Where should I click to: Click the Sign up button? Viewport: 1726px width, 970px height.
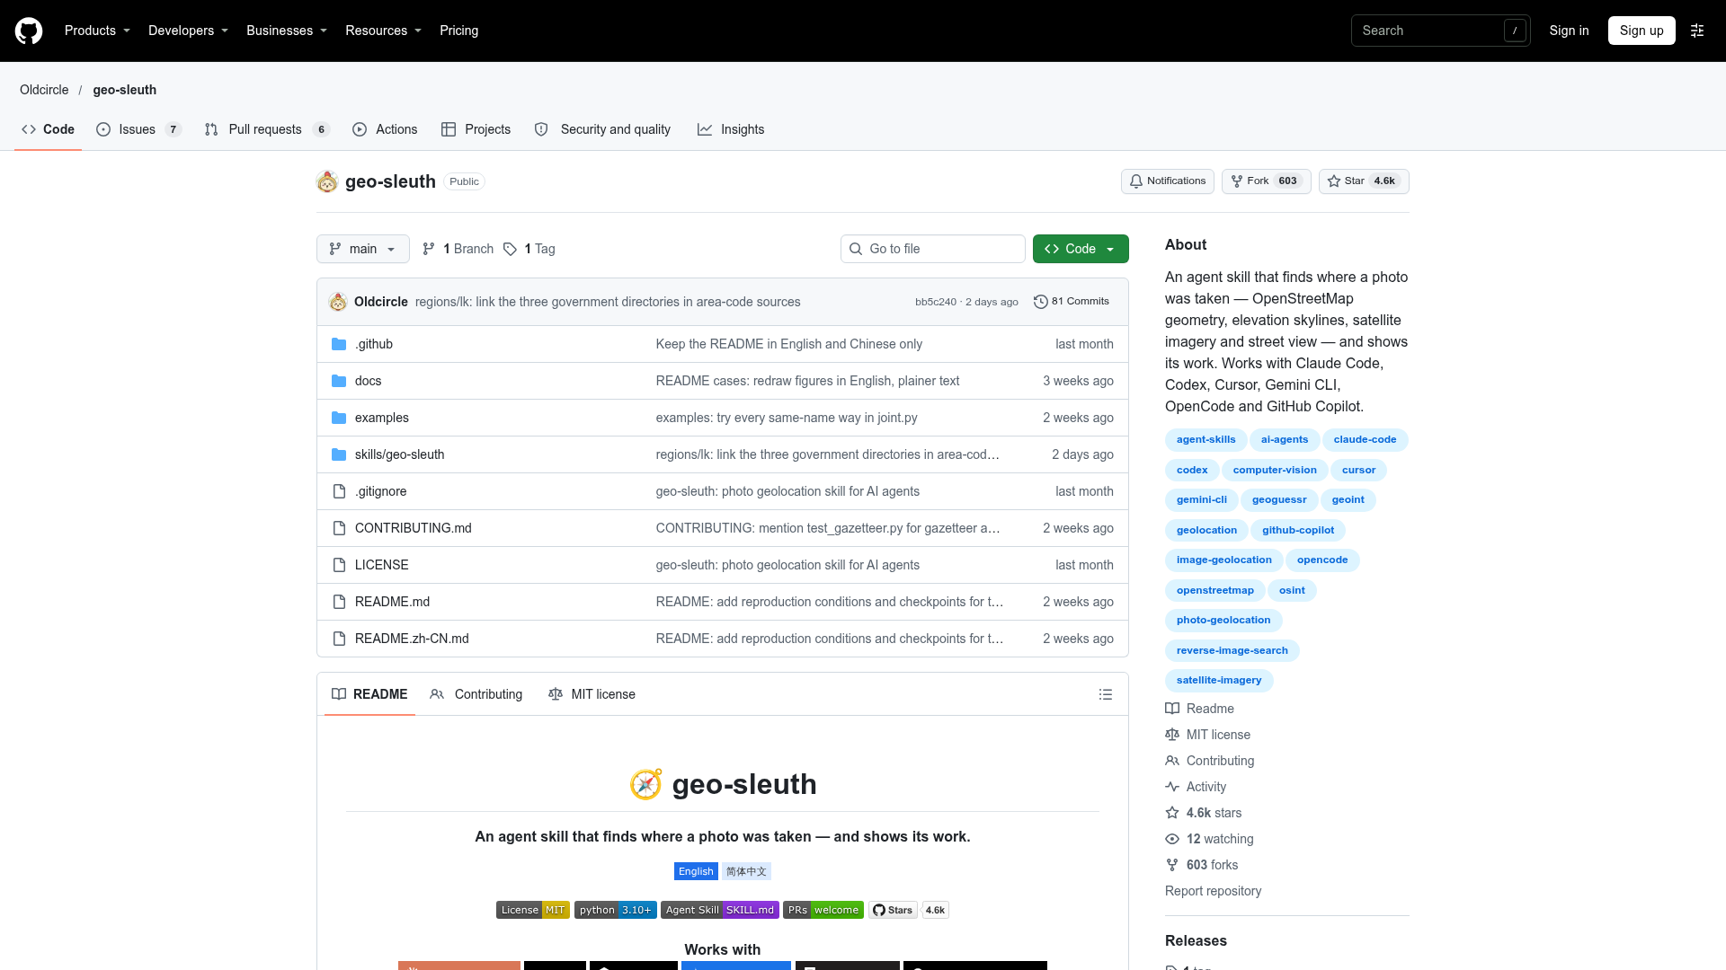[1641, 31]
